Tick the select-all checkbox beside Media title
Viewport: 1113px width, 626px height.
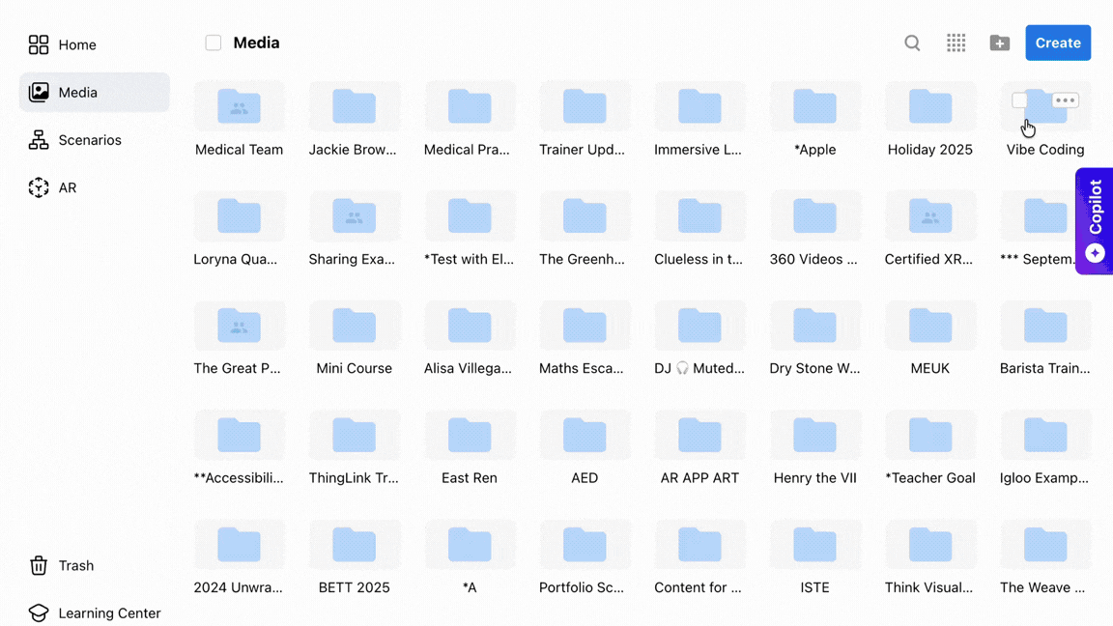point(213,43)
